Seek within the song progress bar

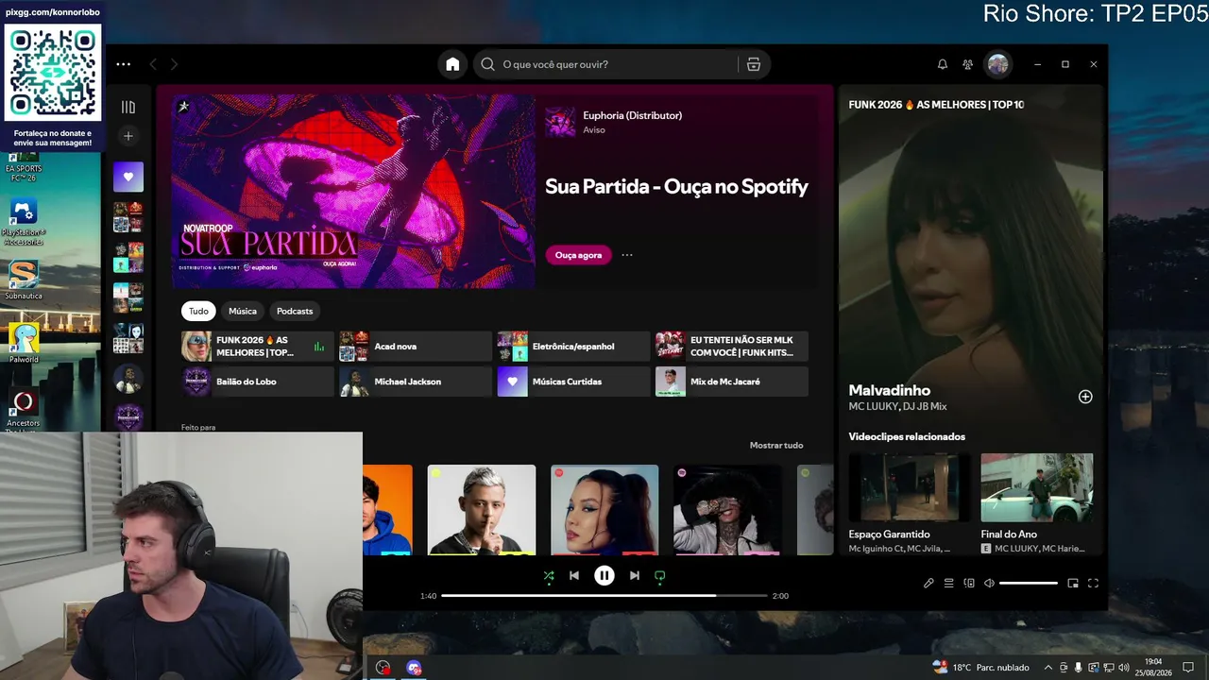pos(604,596)
